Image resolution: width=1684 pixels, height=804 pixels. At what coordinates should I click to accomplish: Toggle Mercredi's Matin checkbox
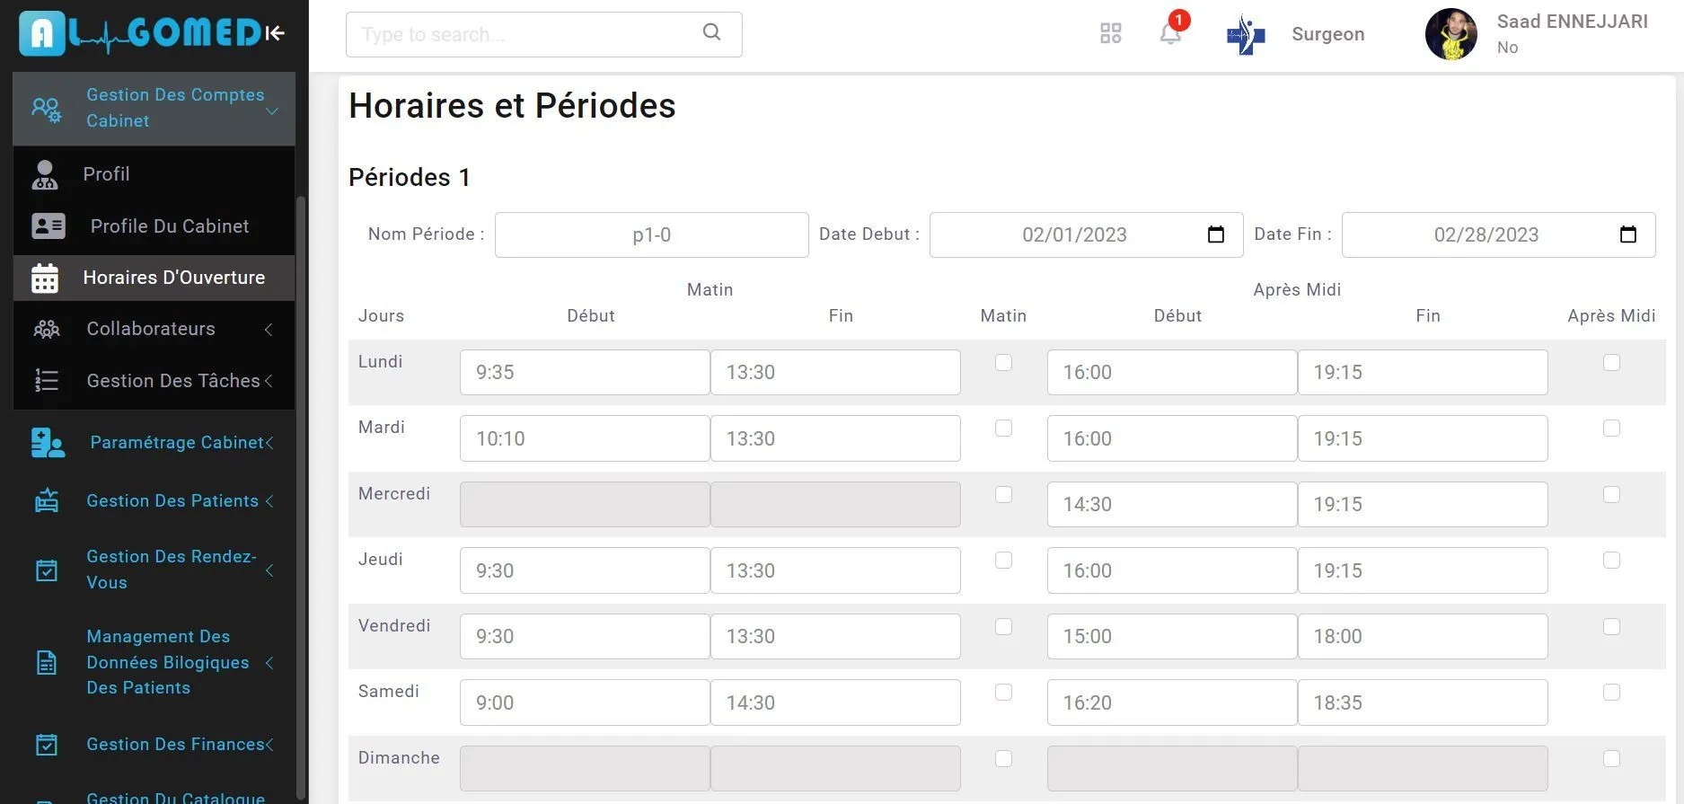(1003, 495)
